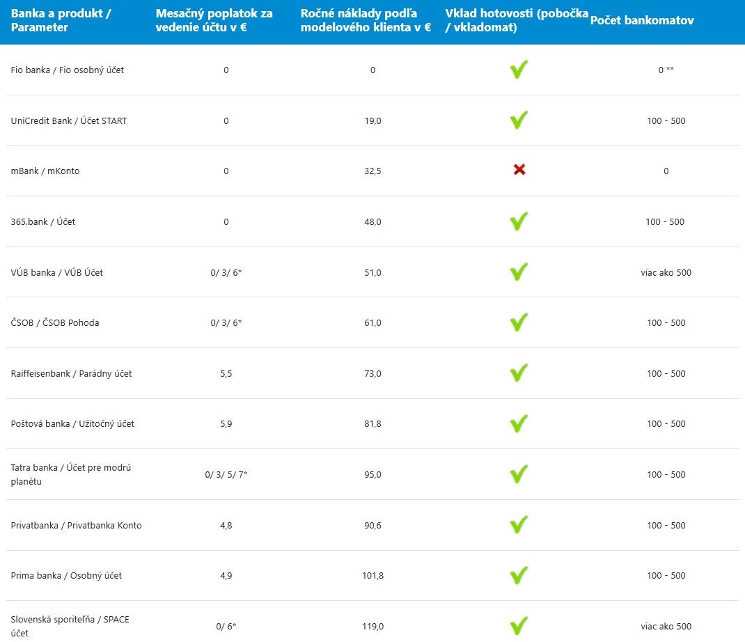Click the VÚB banka green checkmark
Screen dimensions: 745x642
pyautogui.click(x=519, y=272)
